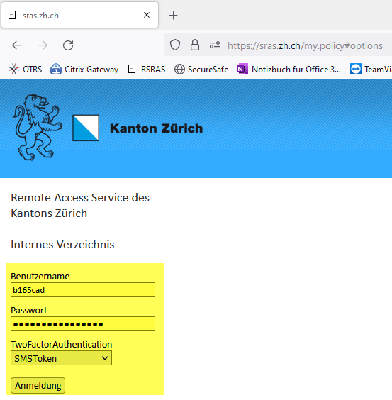Click into the Passwort field
This screenshot has width=392, height=400.
click(x=83, y=324)
